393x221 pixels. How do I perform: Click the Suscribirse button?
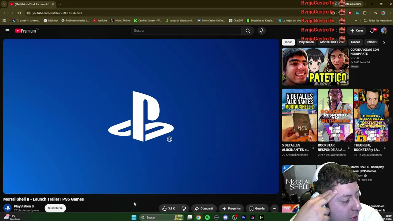[55, 208]
